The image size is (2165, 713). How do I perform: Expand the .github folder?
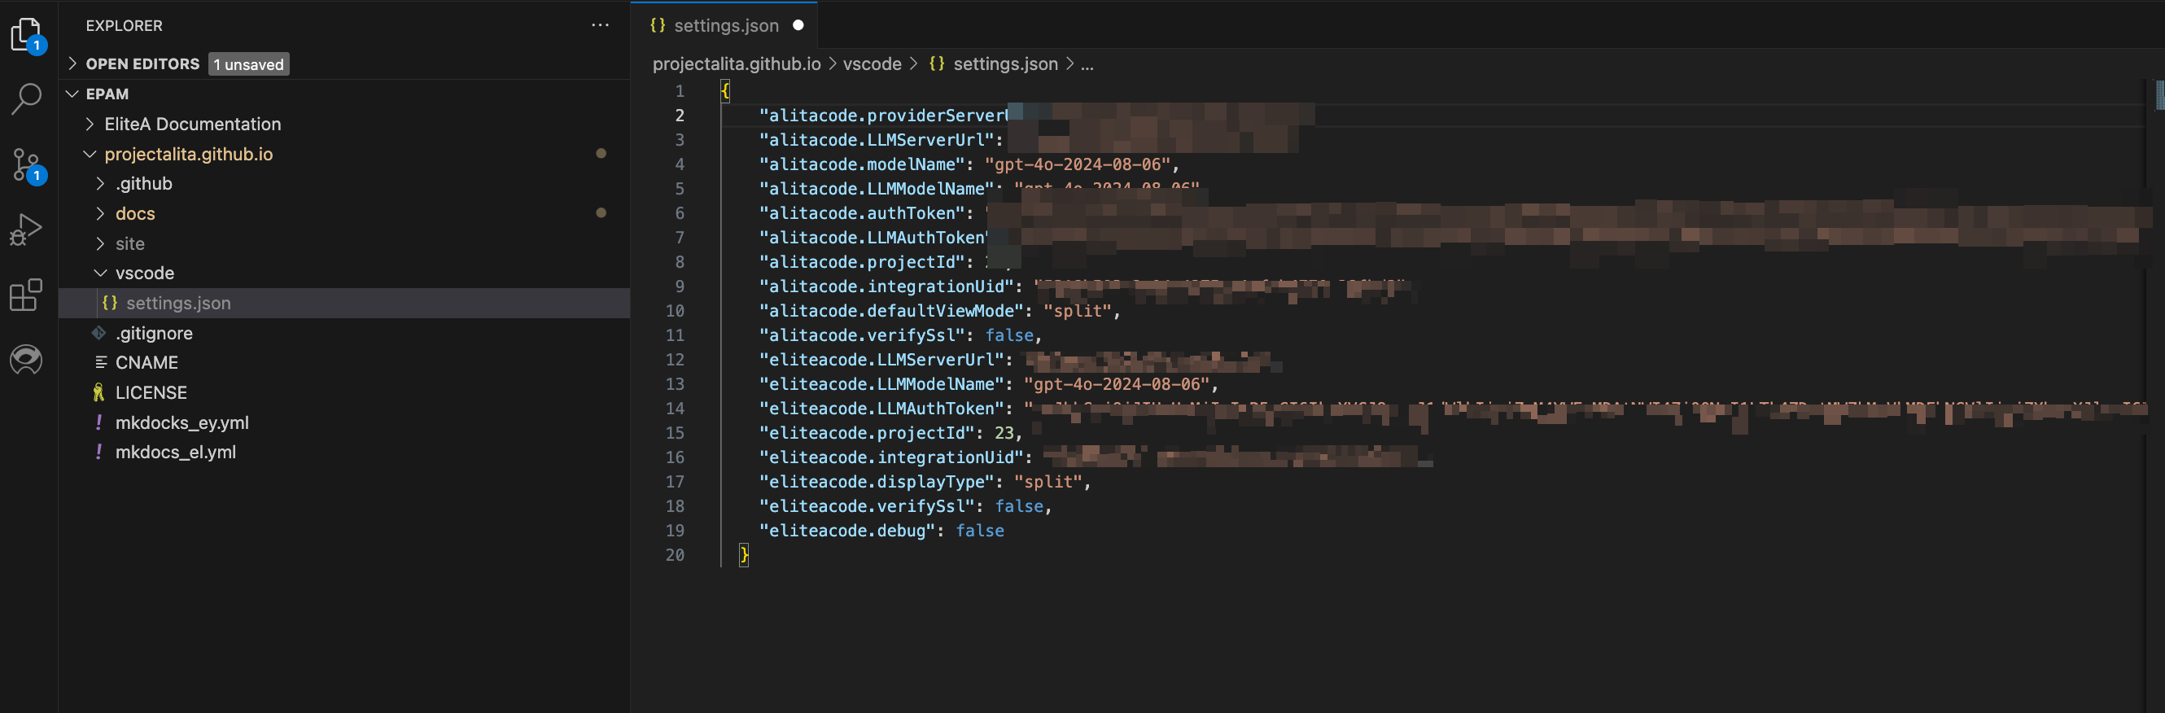pos(101,183)
